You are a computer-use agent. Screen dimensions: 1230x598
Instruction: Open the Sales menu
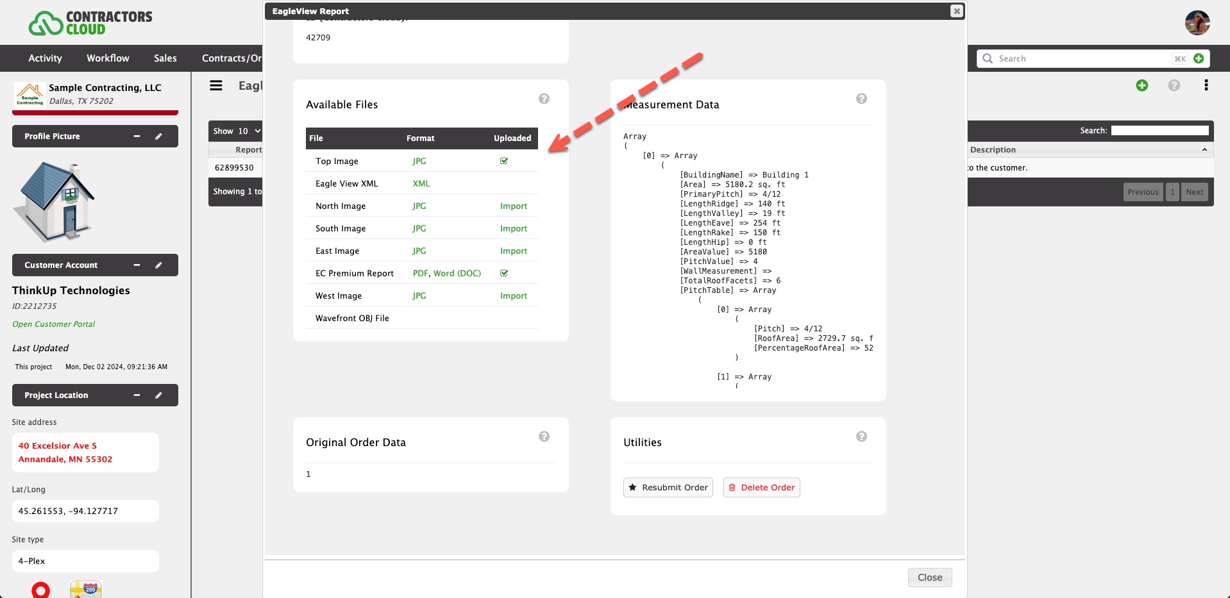click(165, 58)
